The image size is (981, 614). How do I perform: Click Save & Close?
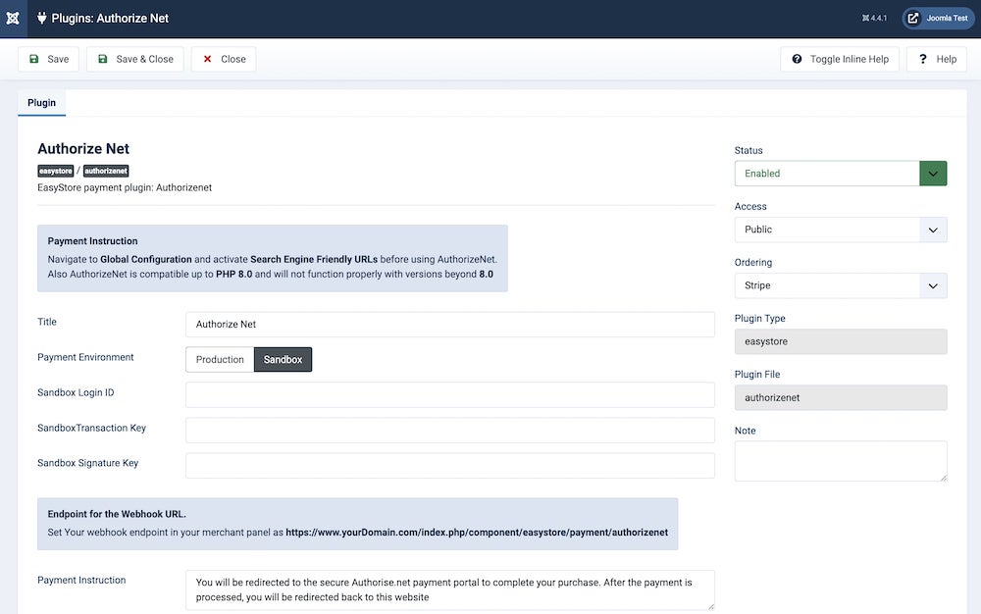[135, 59]
